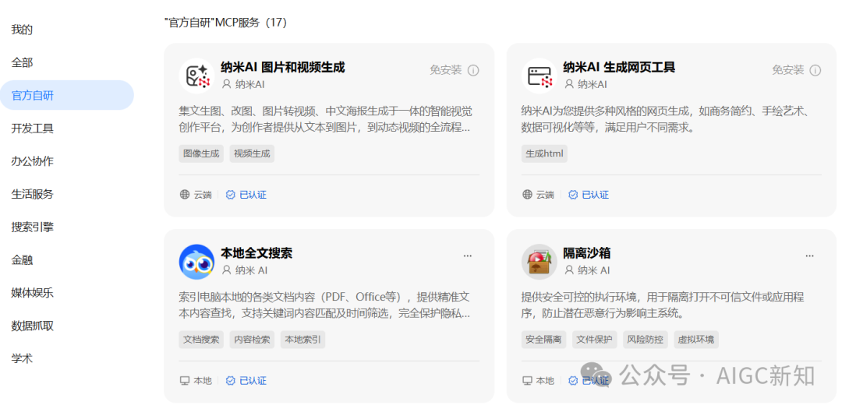Open more options on 隔离沙箱 card
The image size is (842, 409).
pos(810,256)
